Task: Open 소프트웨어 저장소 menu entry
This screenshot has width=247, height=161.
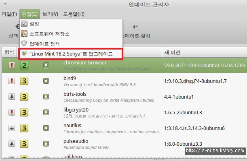Action: click(x=71, y=34)
